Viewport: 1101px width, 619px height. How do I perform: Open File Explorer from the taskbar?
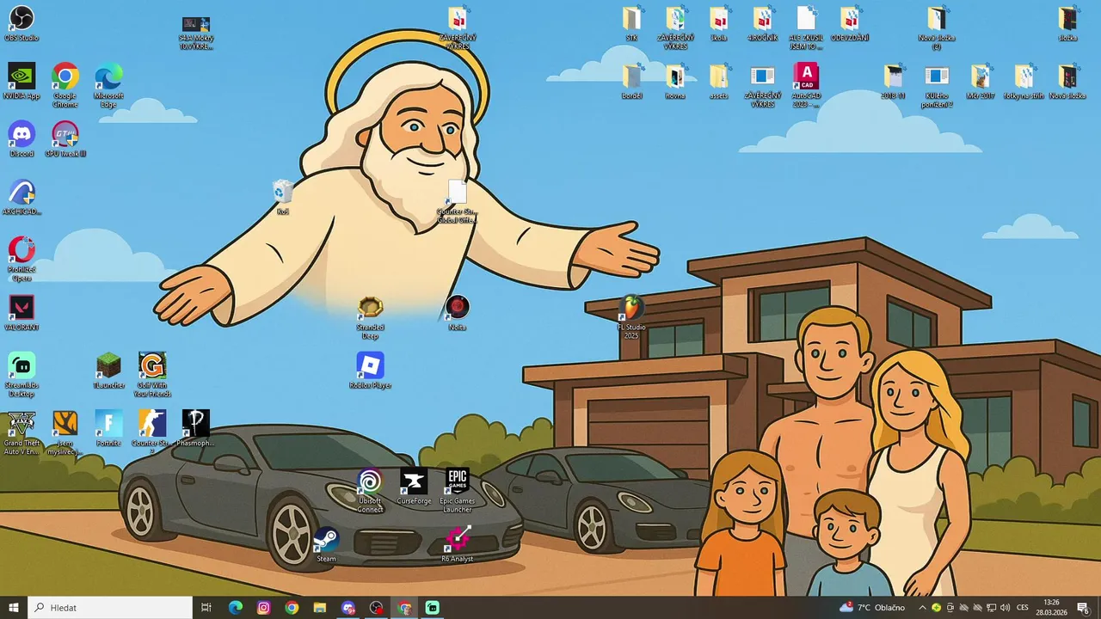point(320,608)
